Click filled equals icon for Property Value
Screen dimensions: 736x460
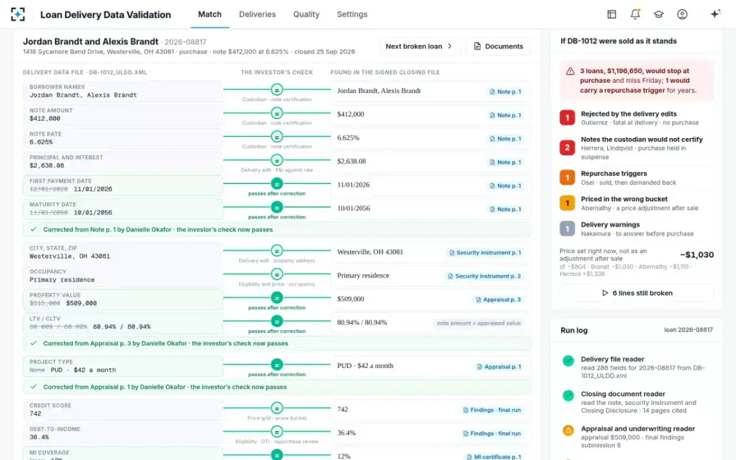coord(277,297)
